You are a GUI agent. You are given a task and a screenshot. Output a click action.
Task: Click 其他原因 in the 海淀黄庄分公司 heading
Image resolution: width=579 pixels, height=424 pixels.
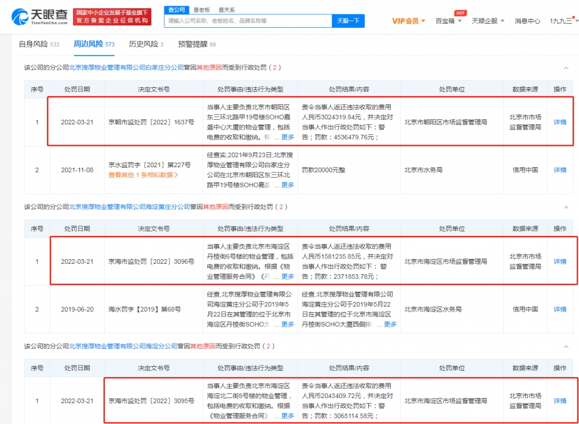coord(215,207)
